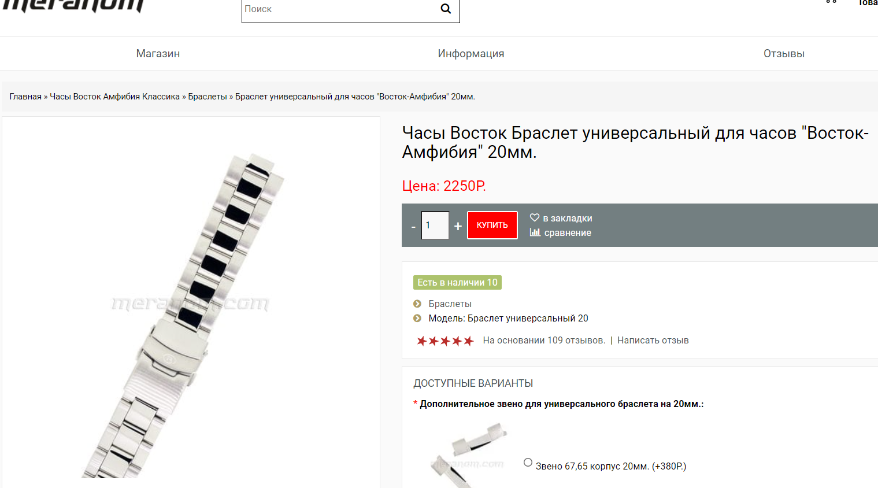Viewport: 878px width, 488px height.
Task: Select the Звено 67,65 корпус 20мм option
Action: coord(528,463)
